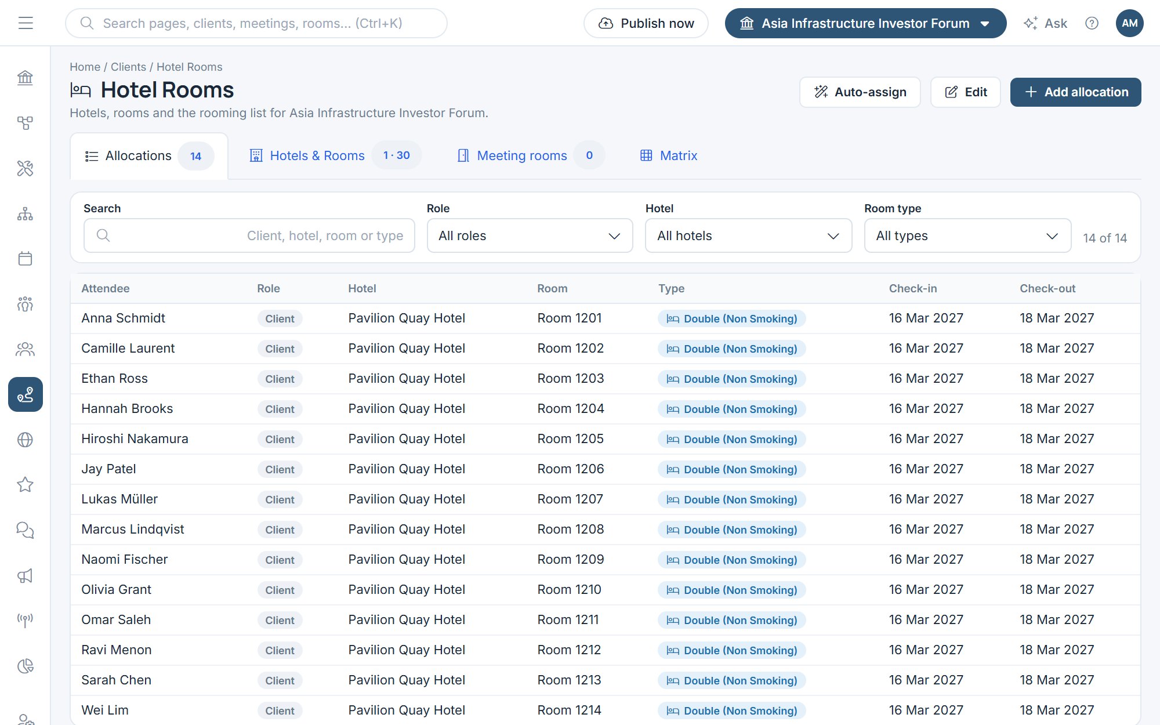Focus the client, hotel, room search field
The image size is (1160, 725).
click(x=249, y=235)
